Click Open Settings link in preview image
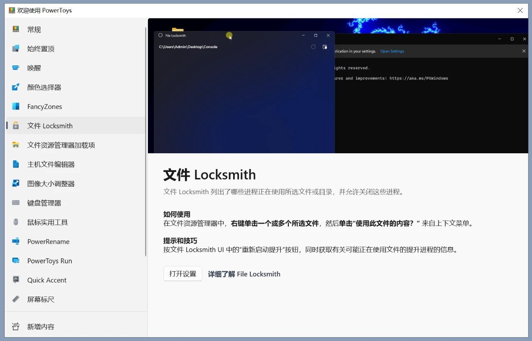 (x=392, y=51)
